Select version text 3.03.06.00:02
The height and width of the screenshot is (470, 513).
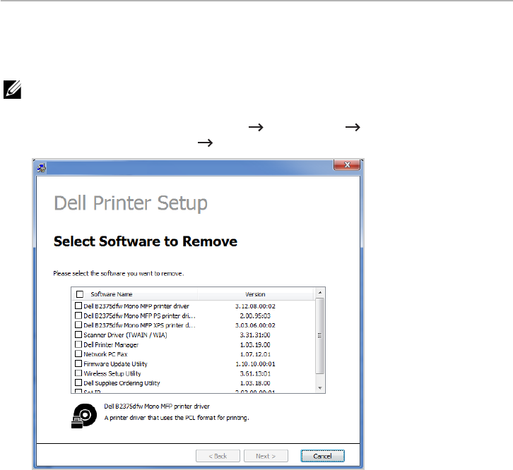[x=255, y=325]
